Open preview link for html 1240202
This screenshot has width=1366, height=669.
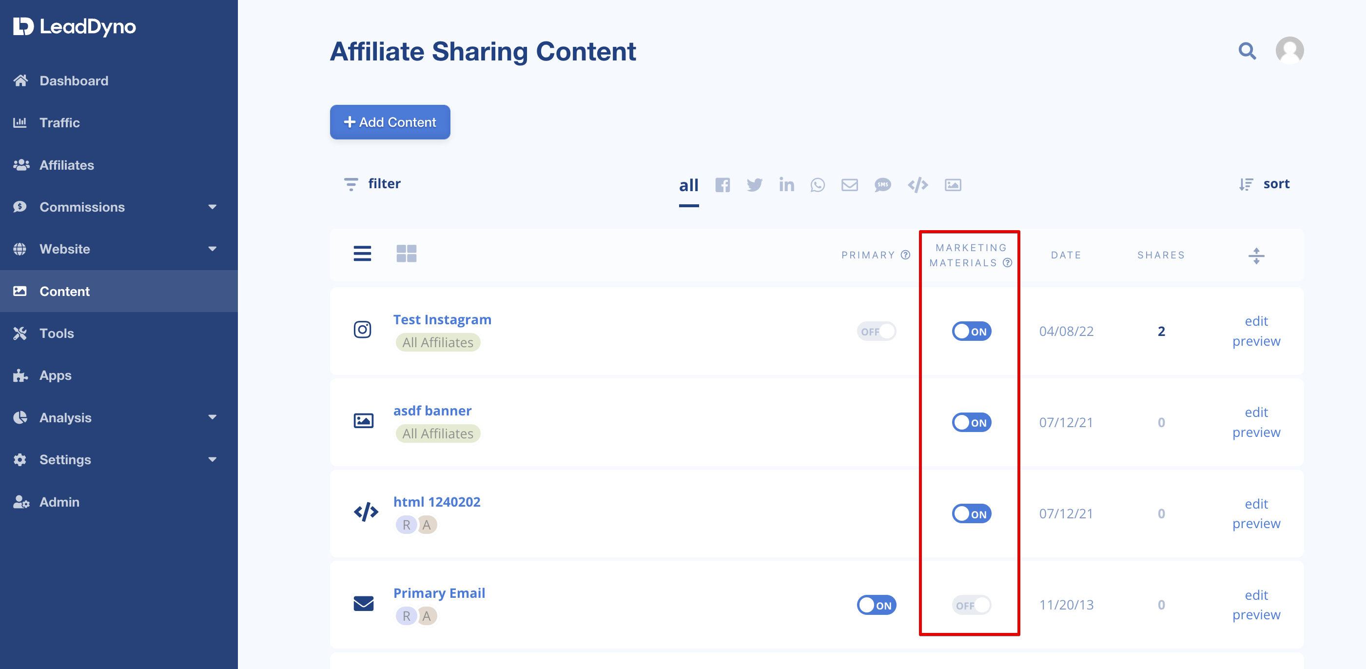[x=1256, y=523]
